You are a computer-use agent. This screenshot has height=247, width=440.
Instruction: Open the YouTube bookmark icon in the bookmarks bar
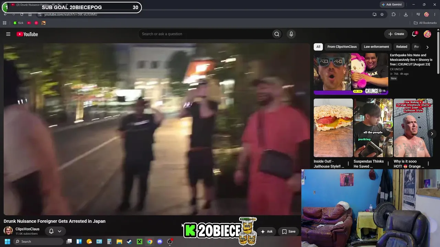click(x=29, y=23)
